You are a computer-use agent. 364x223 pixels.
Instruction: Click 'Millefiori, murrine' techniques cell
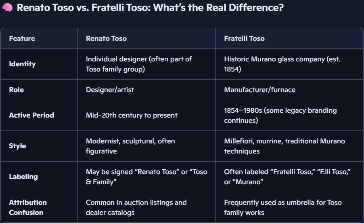pos(285,146)
